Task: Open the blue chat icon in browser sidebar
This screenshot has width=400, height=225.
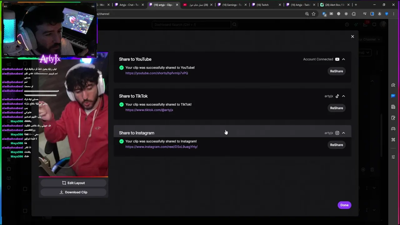Action: pyautogui.click(x=393, y=96)
